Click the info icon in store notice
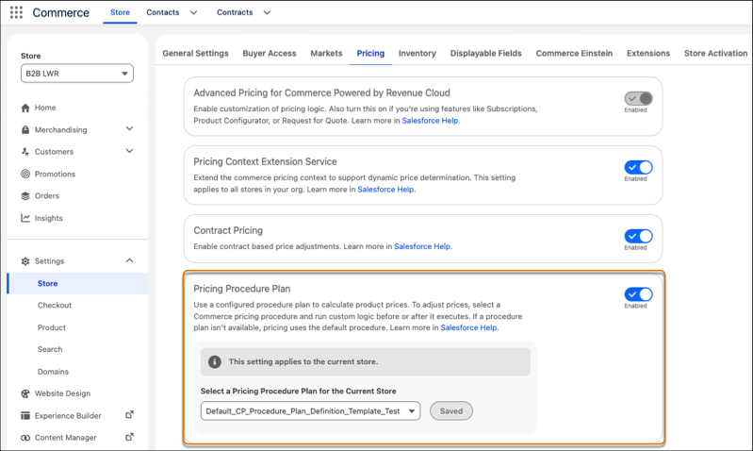753x451 pixels. [x=215, y=362]
